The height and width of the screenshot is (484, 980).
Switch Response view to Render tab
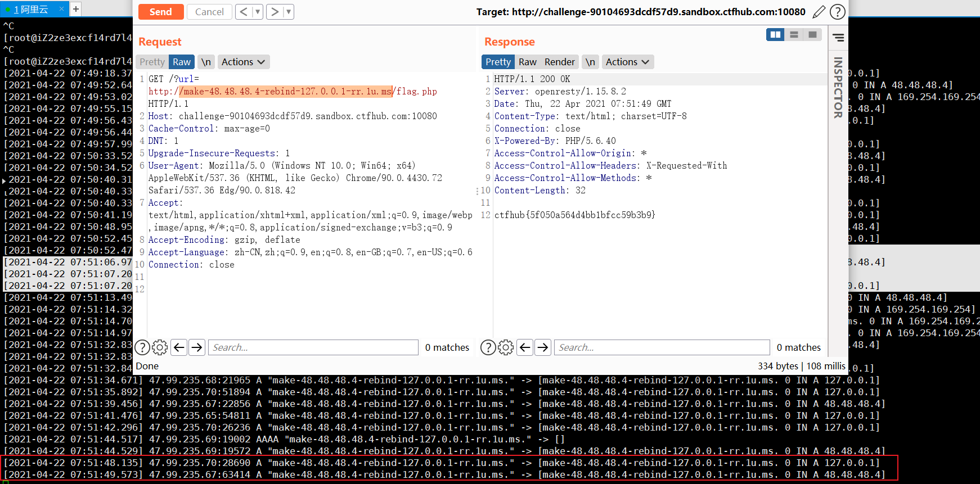[x=560, y=62]
